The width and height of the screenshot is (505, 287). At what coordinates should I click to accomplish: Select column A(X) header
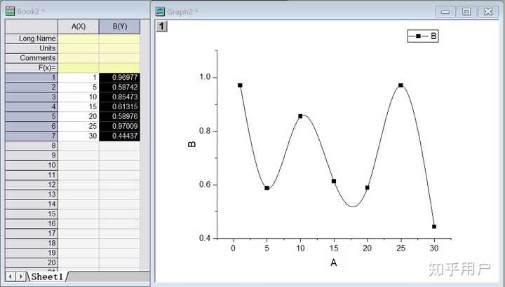pos(79,27)
